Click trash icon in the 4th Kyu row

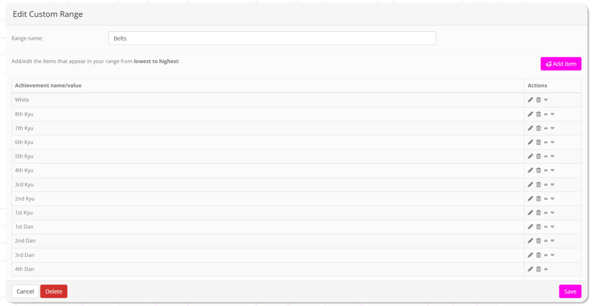(x=539, y=170)
